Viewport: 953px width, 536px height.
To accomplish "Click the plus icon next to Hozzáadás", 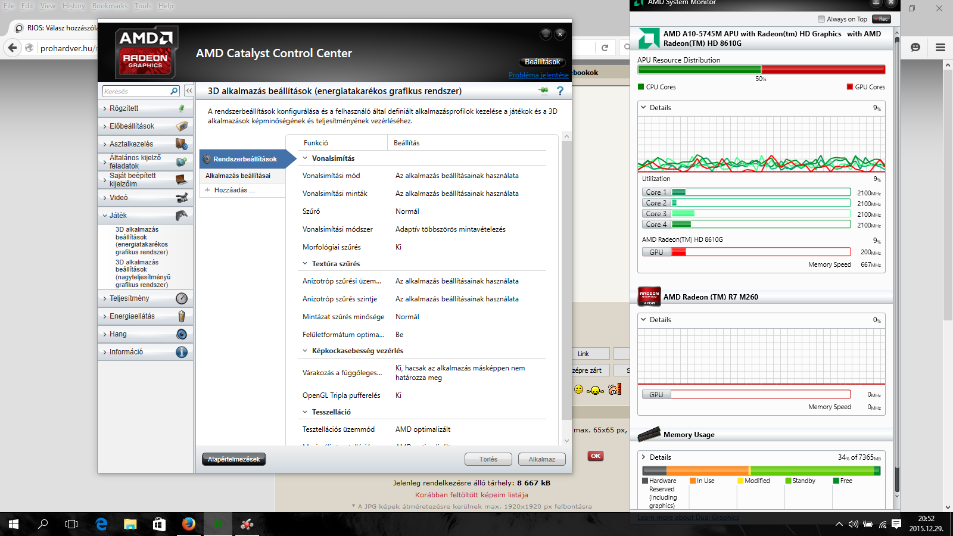I will coord(207,190).
